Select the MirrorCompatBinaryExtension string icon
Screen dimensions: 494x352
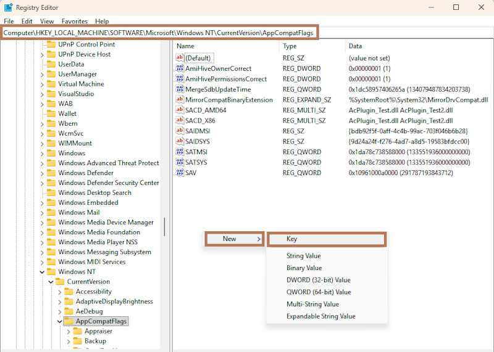[180, 100]
